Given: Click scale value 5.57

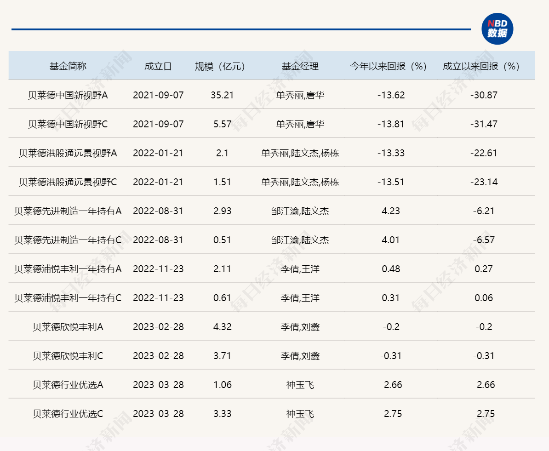Looking at the screenshot, I should 223,124.
